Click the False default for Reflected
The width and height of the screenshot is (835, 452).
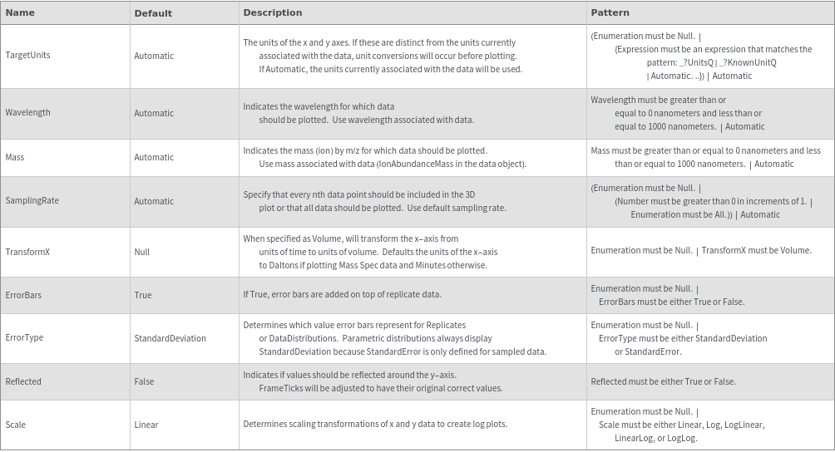(144, 381)
